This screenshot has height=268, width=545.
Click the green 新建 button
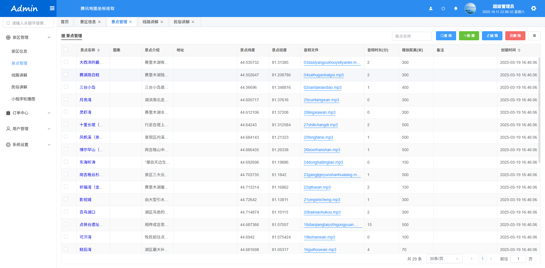pyautogui.click(x=469, y=36)
